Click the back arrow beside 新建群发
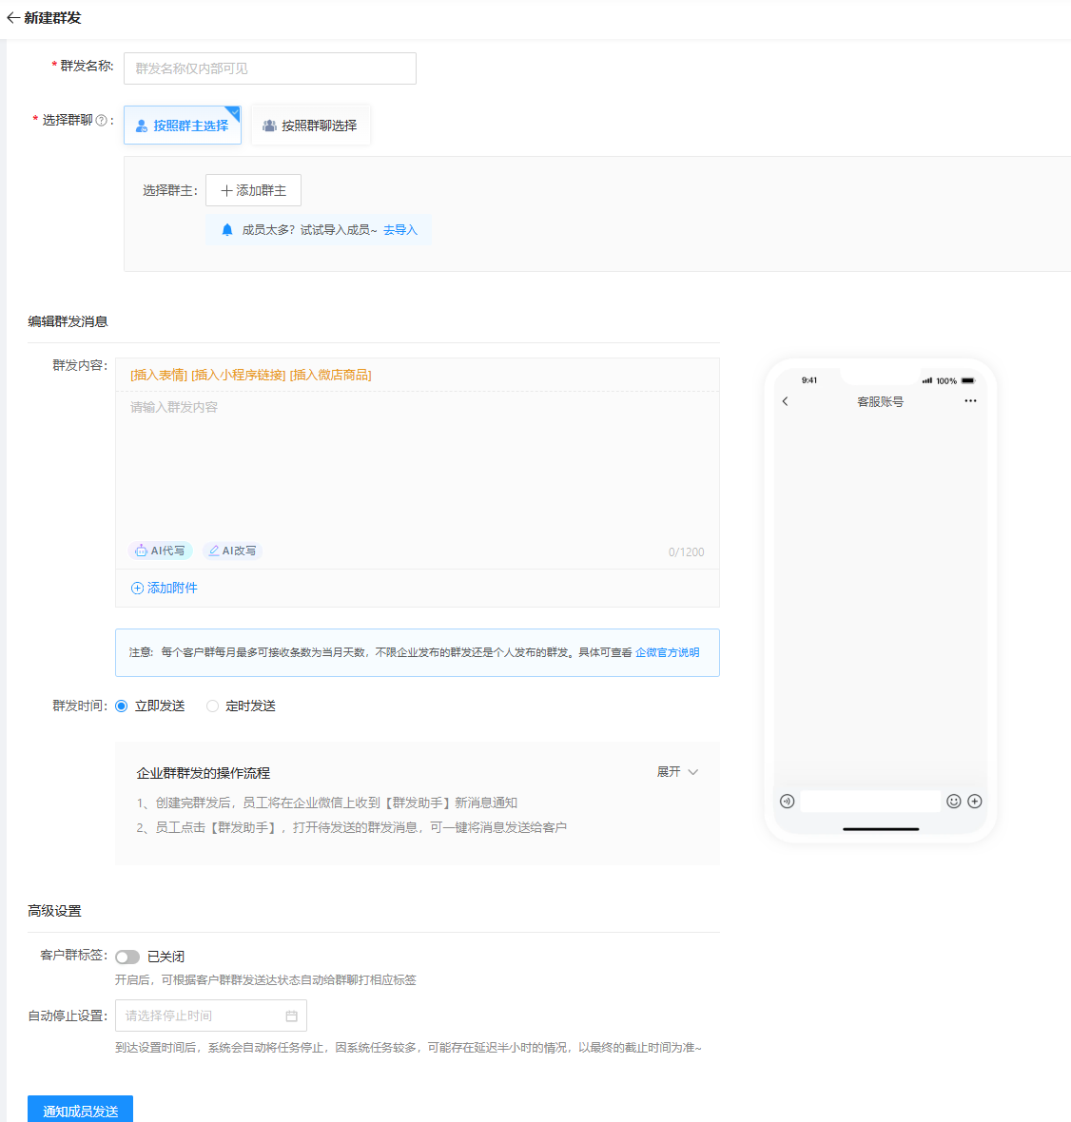The height and width of the screenshot is (1122, 1071). click(12, 18)
